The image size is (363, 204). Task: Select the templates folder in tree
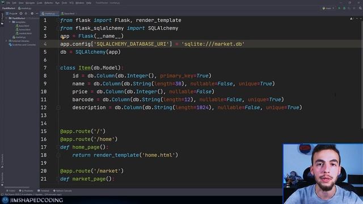(x=19, y=22)
